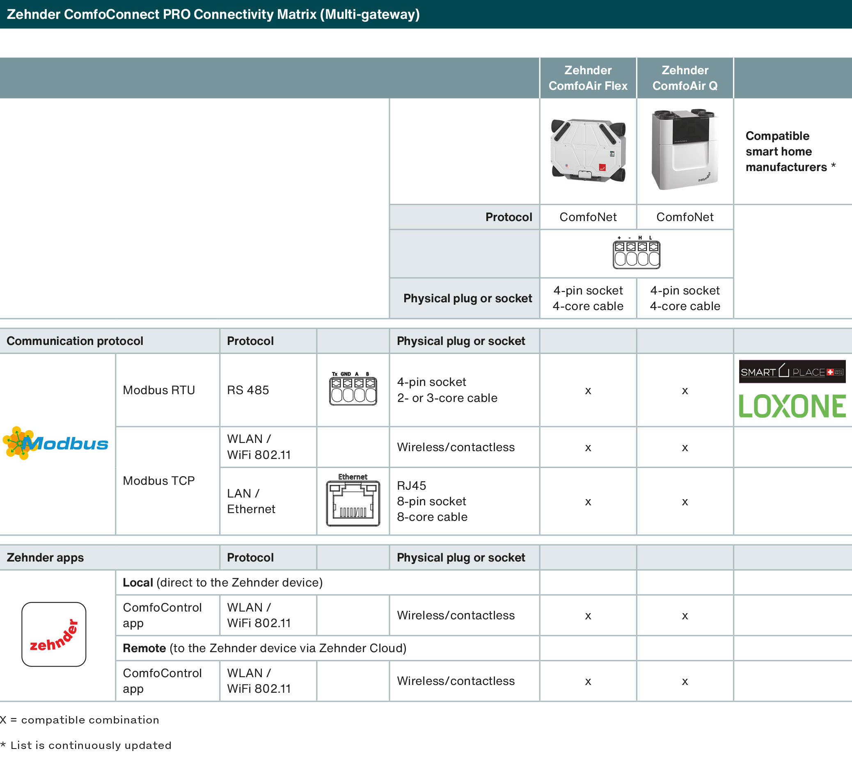Select the Zehnder ComfoAir Flex column header
The height and width of the screenshot is (767, 852).
588,78
